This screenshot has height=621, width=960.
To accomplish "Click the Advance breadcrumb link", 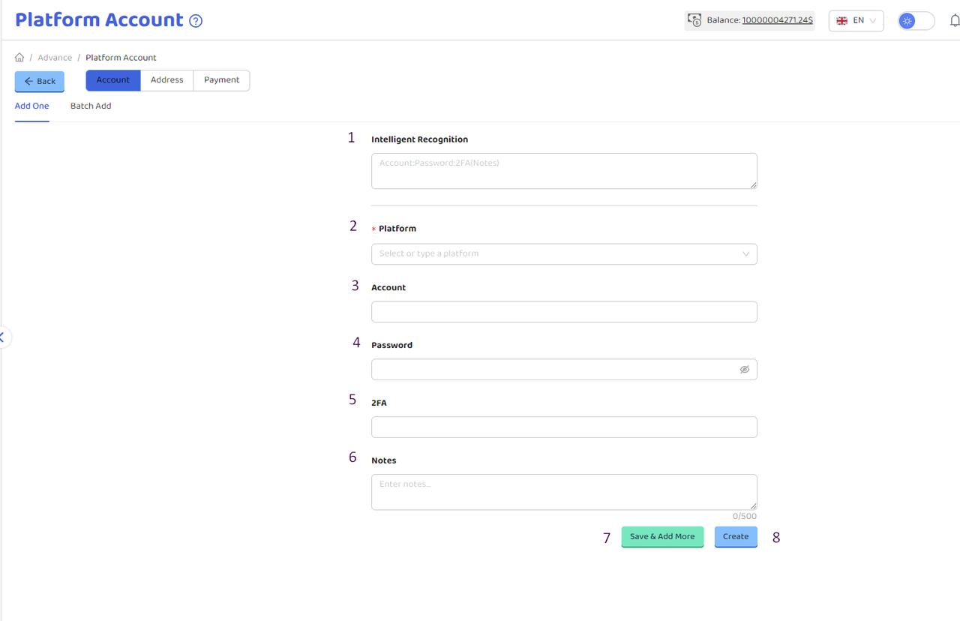I will coord(55,58).
